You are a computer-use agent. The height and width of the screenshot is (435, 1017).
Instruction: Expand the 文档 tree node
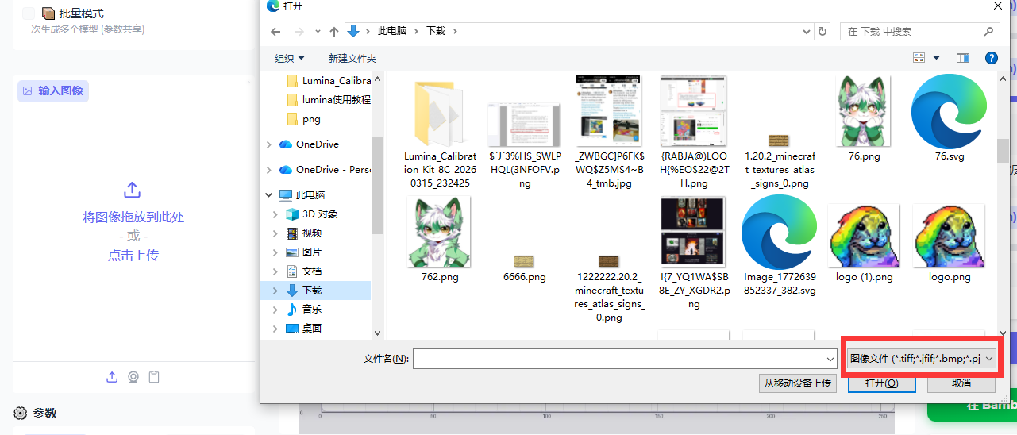click(x=275, y=271)
